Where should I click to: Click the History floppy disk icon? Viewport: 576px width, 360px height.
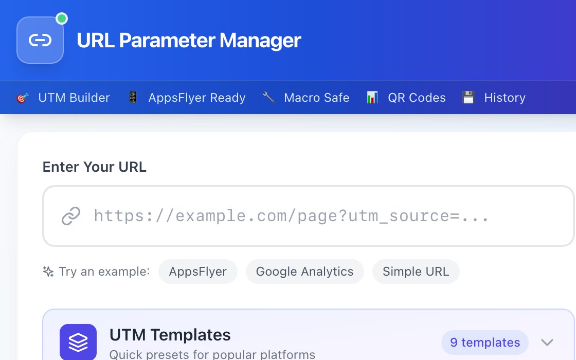469,98
